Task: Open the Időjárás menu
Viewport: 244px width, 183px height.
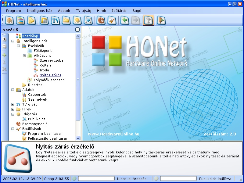Action: (x=119, y=11)
